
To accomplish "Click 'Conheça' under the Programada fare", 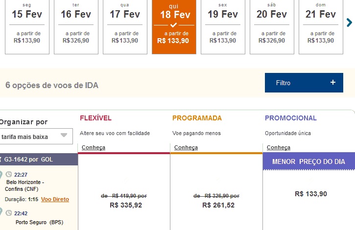I will (x=186, y=147).
